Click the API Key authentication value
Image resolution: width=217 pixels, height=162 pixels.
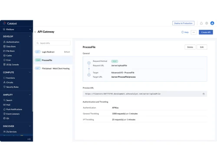[x=115, y=108]
